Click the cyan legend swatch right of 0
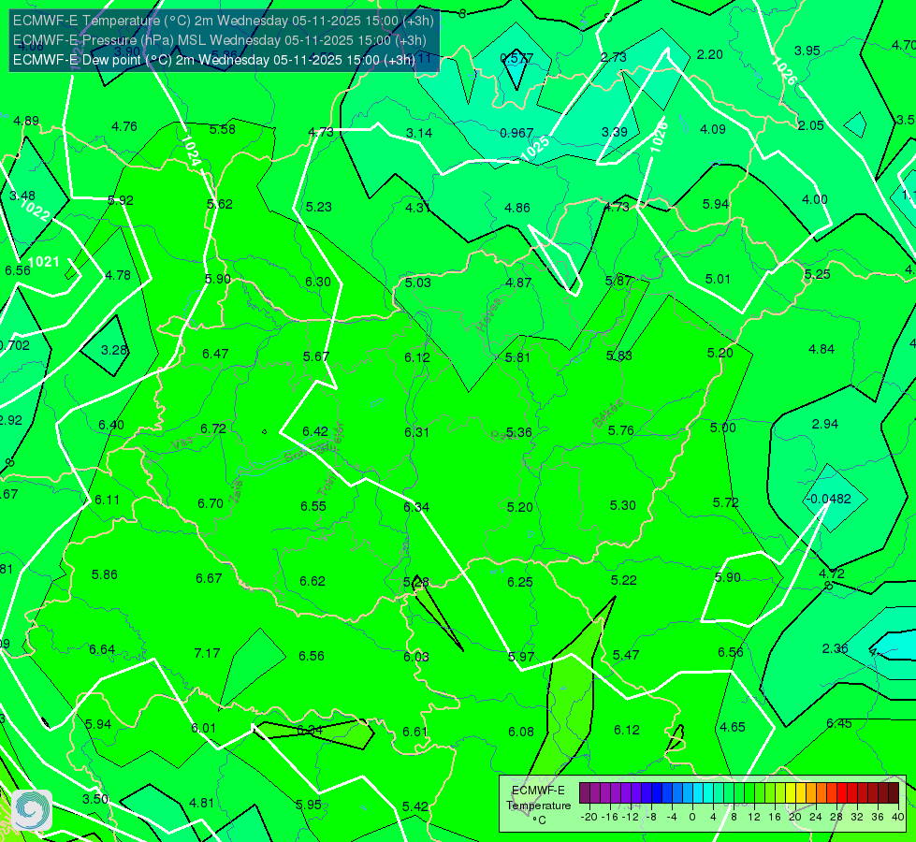Viewport: 916px width, 842px height. pyautogui.click(x=698, y=793)
